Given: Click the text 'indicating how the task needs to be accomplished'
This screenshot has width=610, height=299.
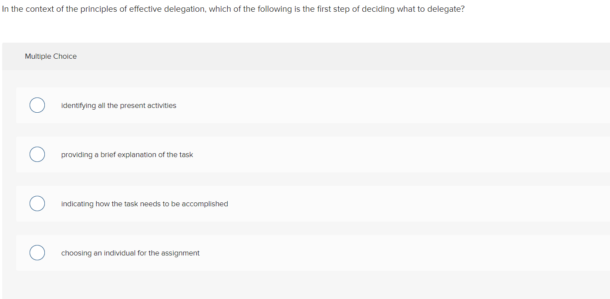Looking at the screenshot, I should pos(144,204).
